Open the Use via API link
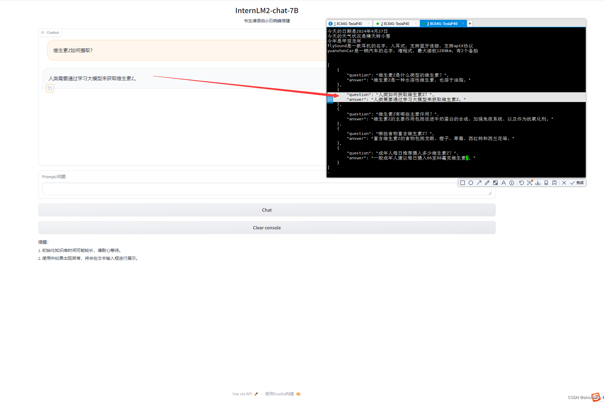The image size is (604, 402). point(242,393)
